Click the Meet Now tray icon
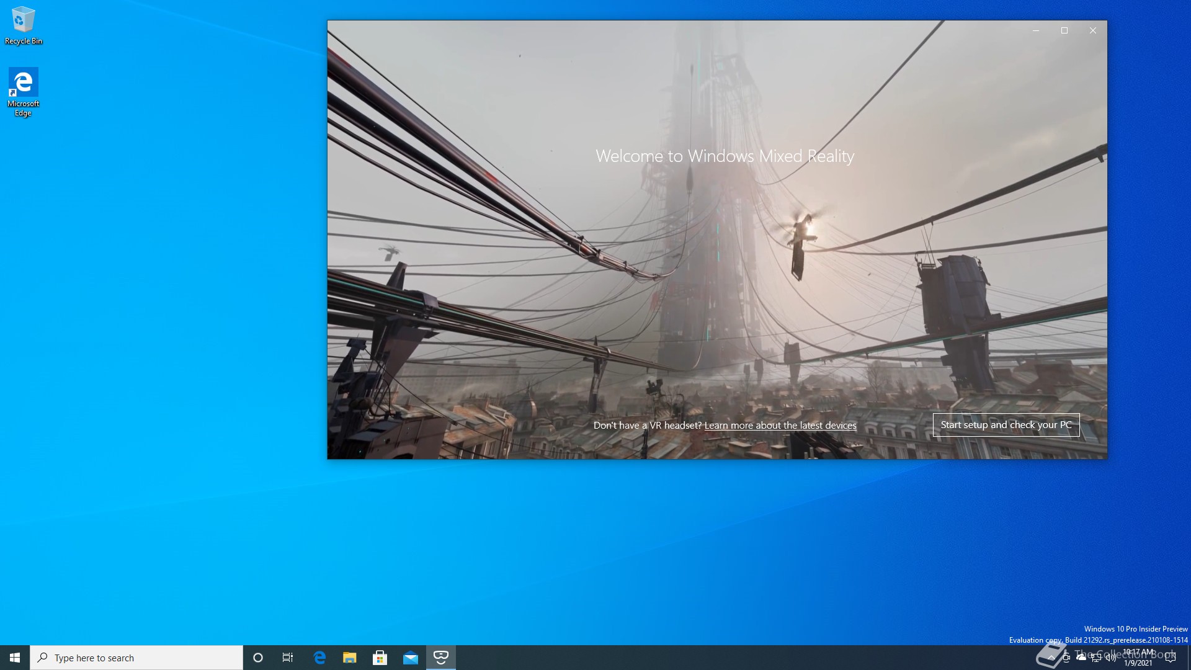The width and height of the screenshot is (1191, 670). tap(1066, 658)
